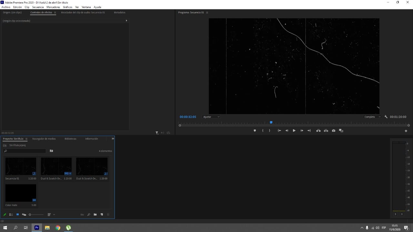Open the Completa resolution dropdown
413x232 pixels.
(x=372, y=117)
